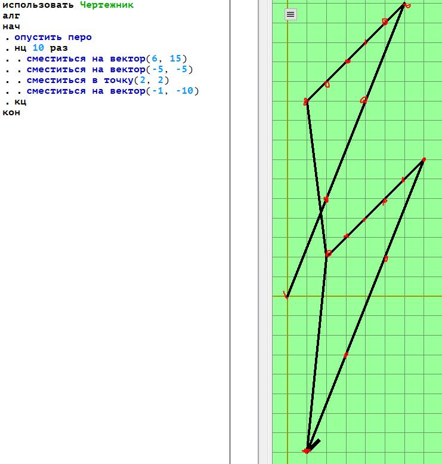The height and width of the screenshot is (464, 442).
Task: Open the hamburger menu in the drawing canvas
Action: point(290,14)
